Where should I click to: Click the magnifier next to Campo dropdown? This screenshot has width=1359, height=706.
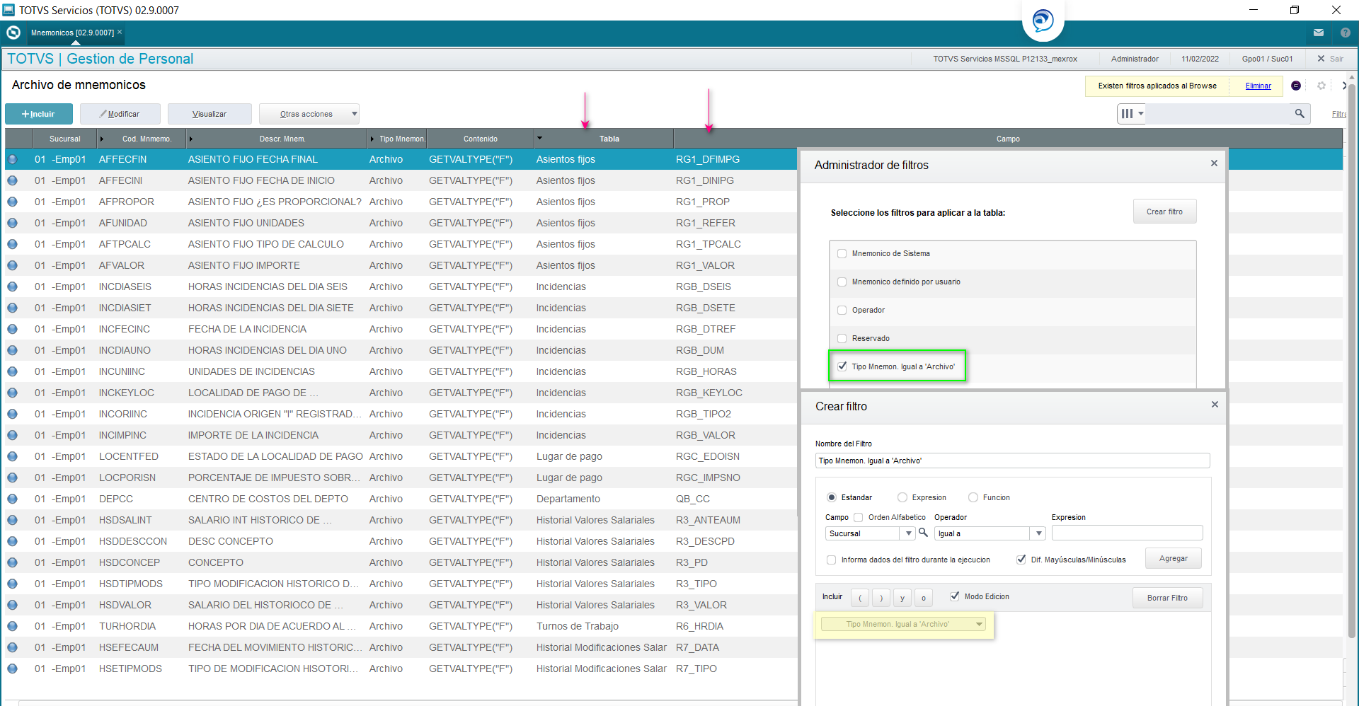pyautogui.click(x=923, y=533)
